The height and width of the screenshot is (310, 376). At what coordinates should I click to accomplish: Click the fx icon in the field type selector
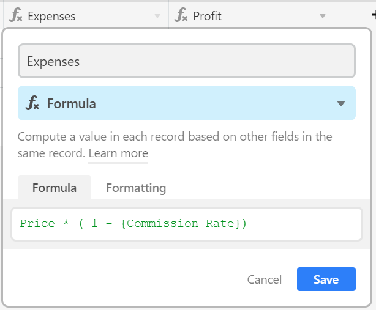coord(32,103)
